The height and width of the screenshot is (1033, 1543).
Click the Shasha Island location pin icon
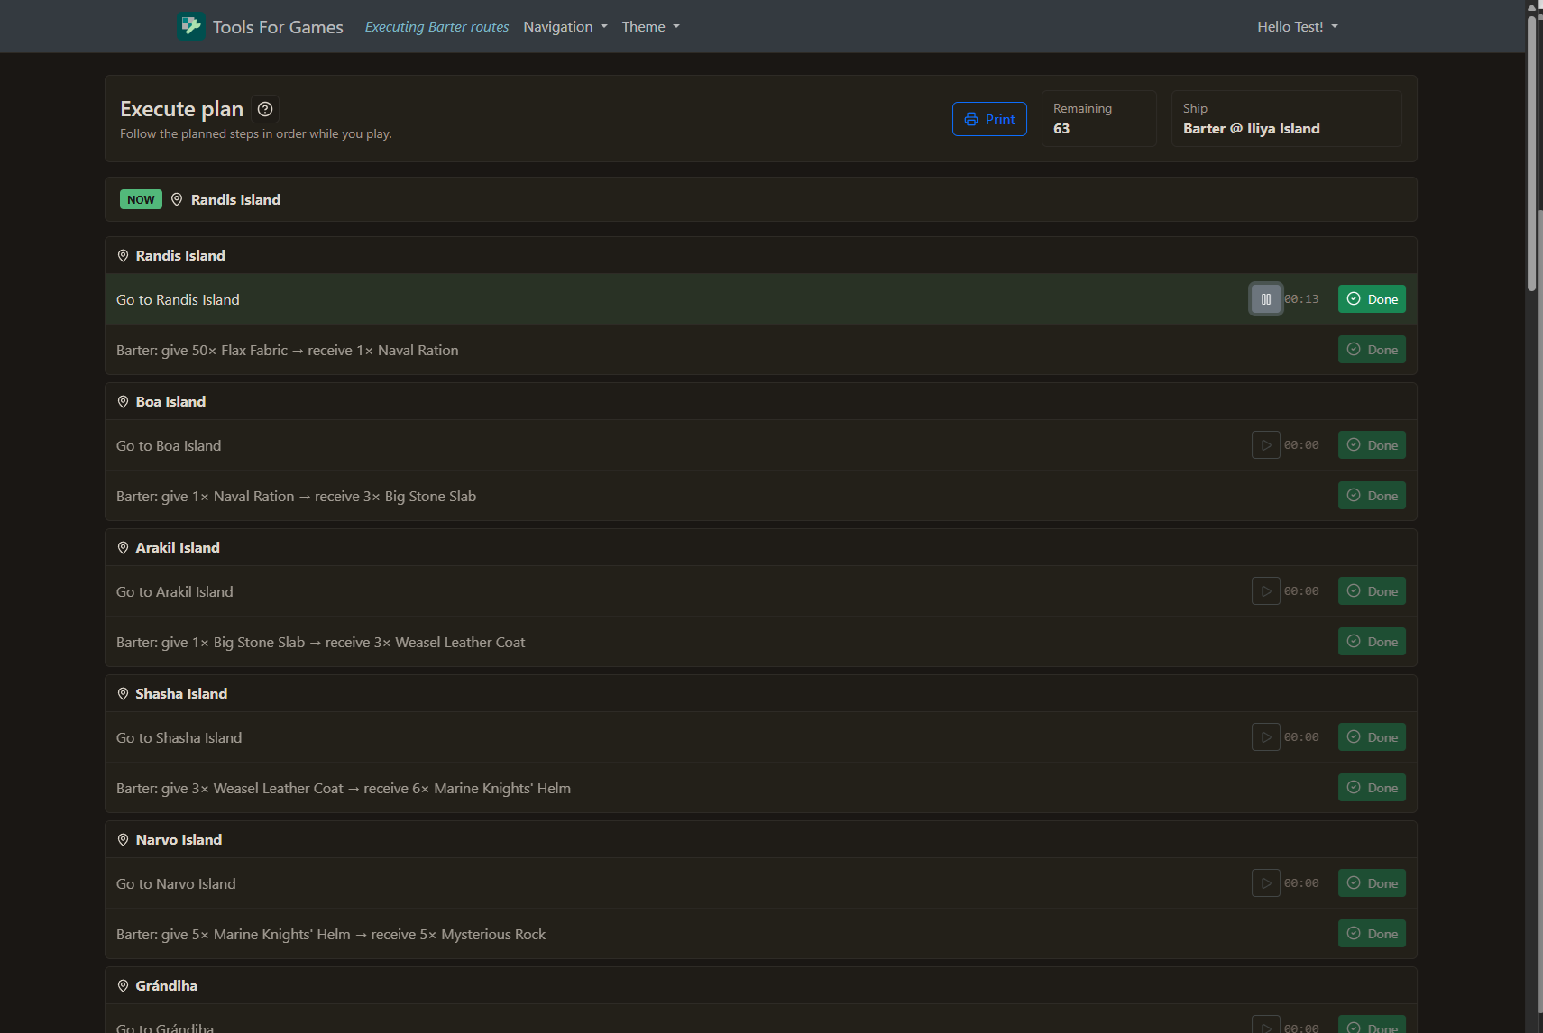point(123,694)
